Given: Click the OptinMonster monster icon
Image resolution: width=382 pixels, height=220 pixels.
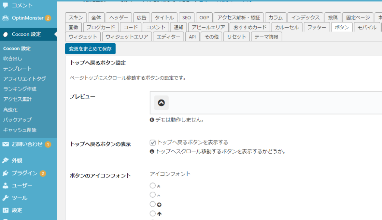Looking at the screenshot, I should click(5, 18).
